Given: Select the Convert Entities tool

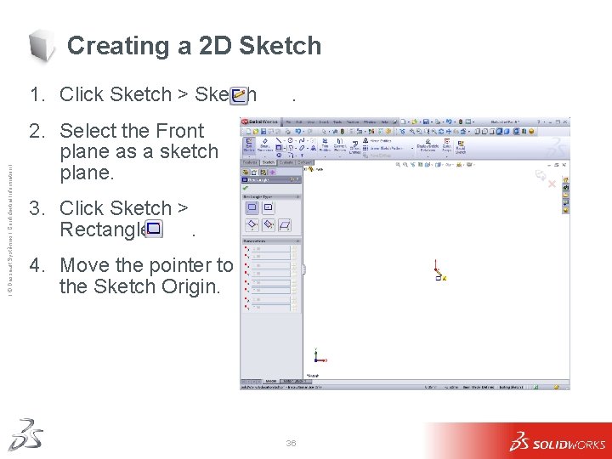Looking at the screenshot, I should click(x=340, y=144).
